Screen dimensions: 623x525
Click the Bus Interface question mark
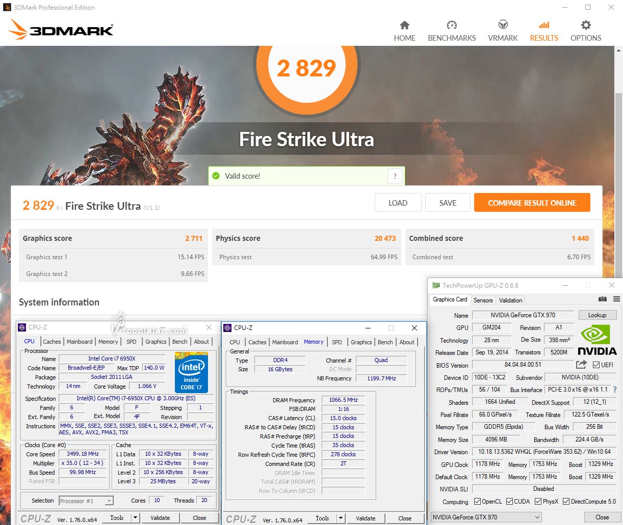tap(615, 390)
